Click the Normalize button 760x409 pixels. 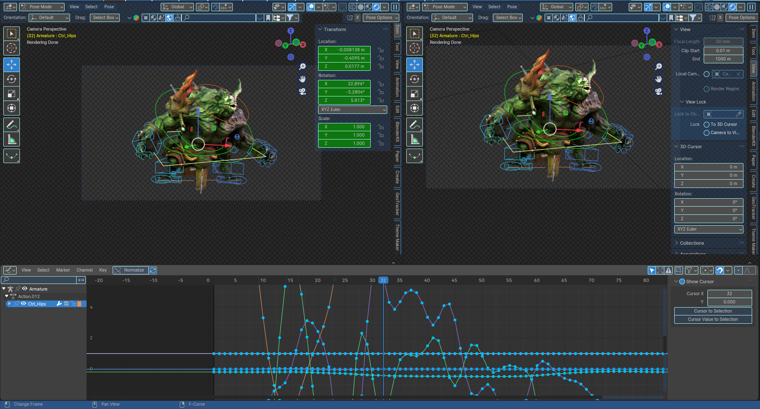[130, 270]
